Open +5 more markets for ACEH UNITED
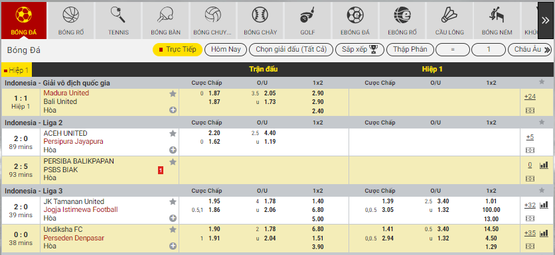Image resolution: width=555 pixels, height=255 pixels. pos(530,137)
